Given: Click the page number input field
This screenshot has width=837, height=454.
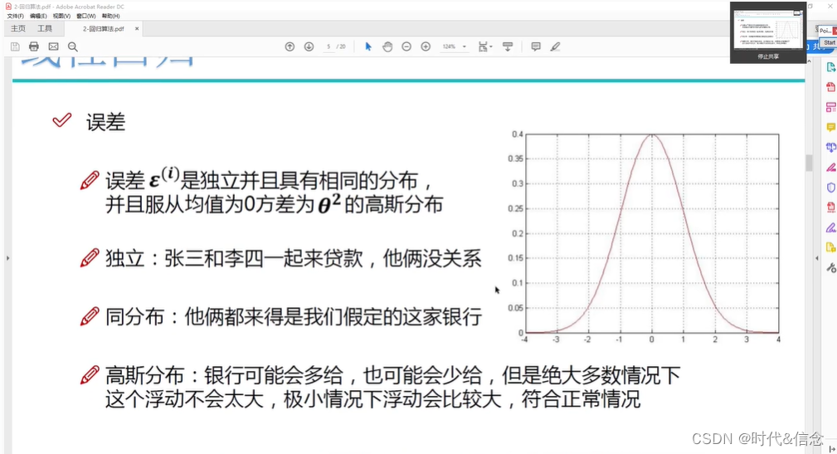Looking at the screenshot, I should point(329,46).
